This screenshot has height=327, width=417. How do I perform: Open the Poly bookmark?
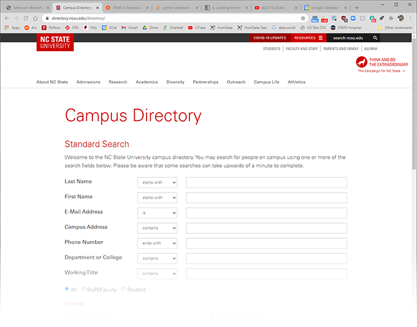point(90,27)
